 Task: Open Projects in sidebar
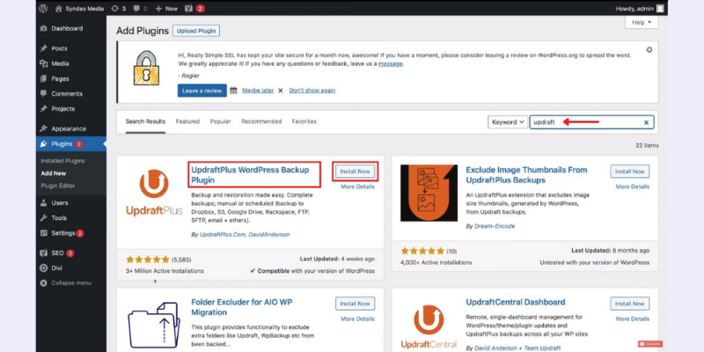[x=62, y=108]
